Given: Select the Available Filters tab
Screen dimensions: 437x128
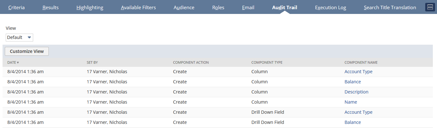Looking at the screenshot, I should [138, 8].
